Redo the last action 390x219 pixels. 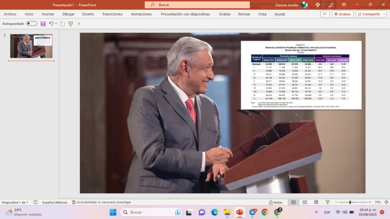pyautogui.click(x=62, y=24)
